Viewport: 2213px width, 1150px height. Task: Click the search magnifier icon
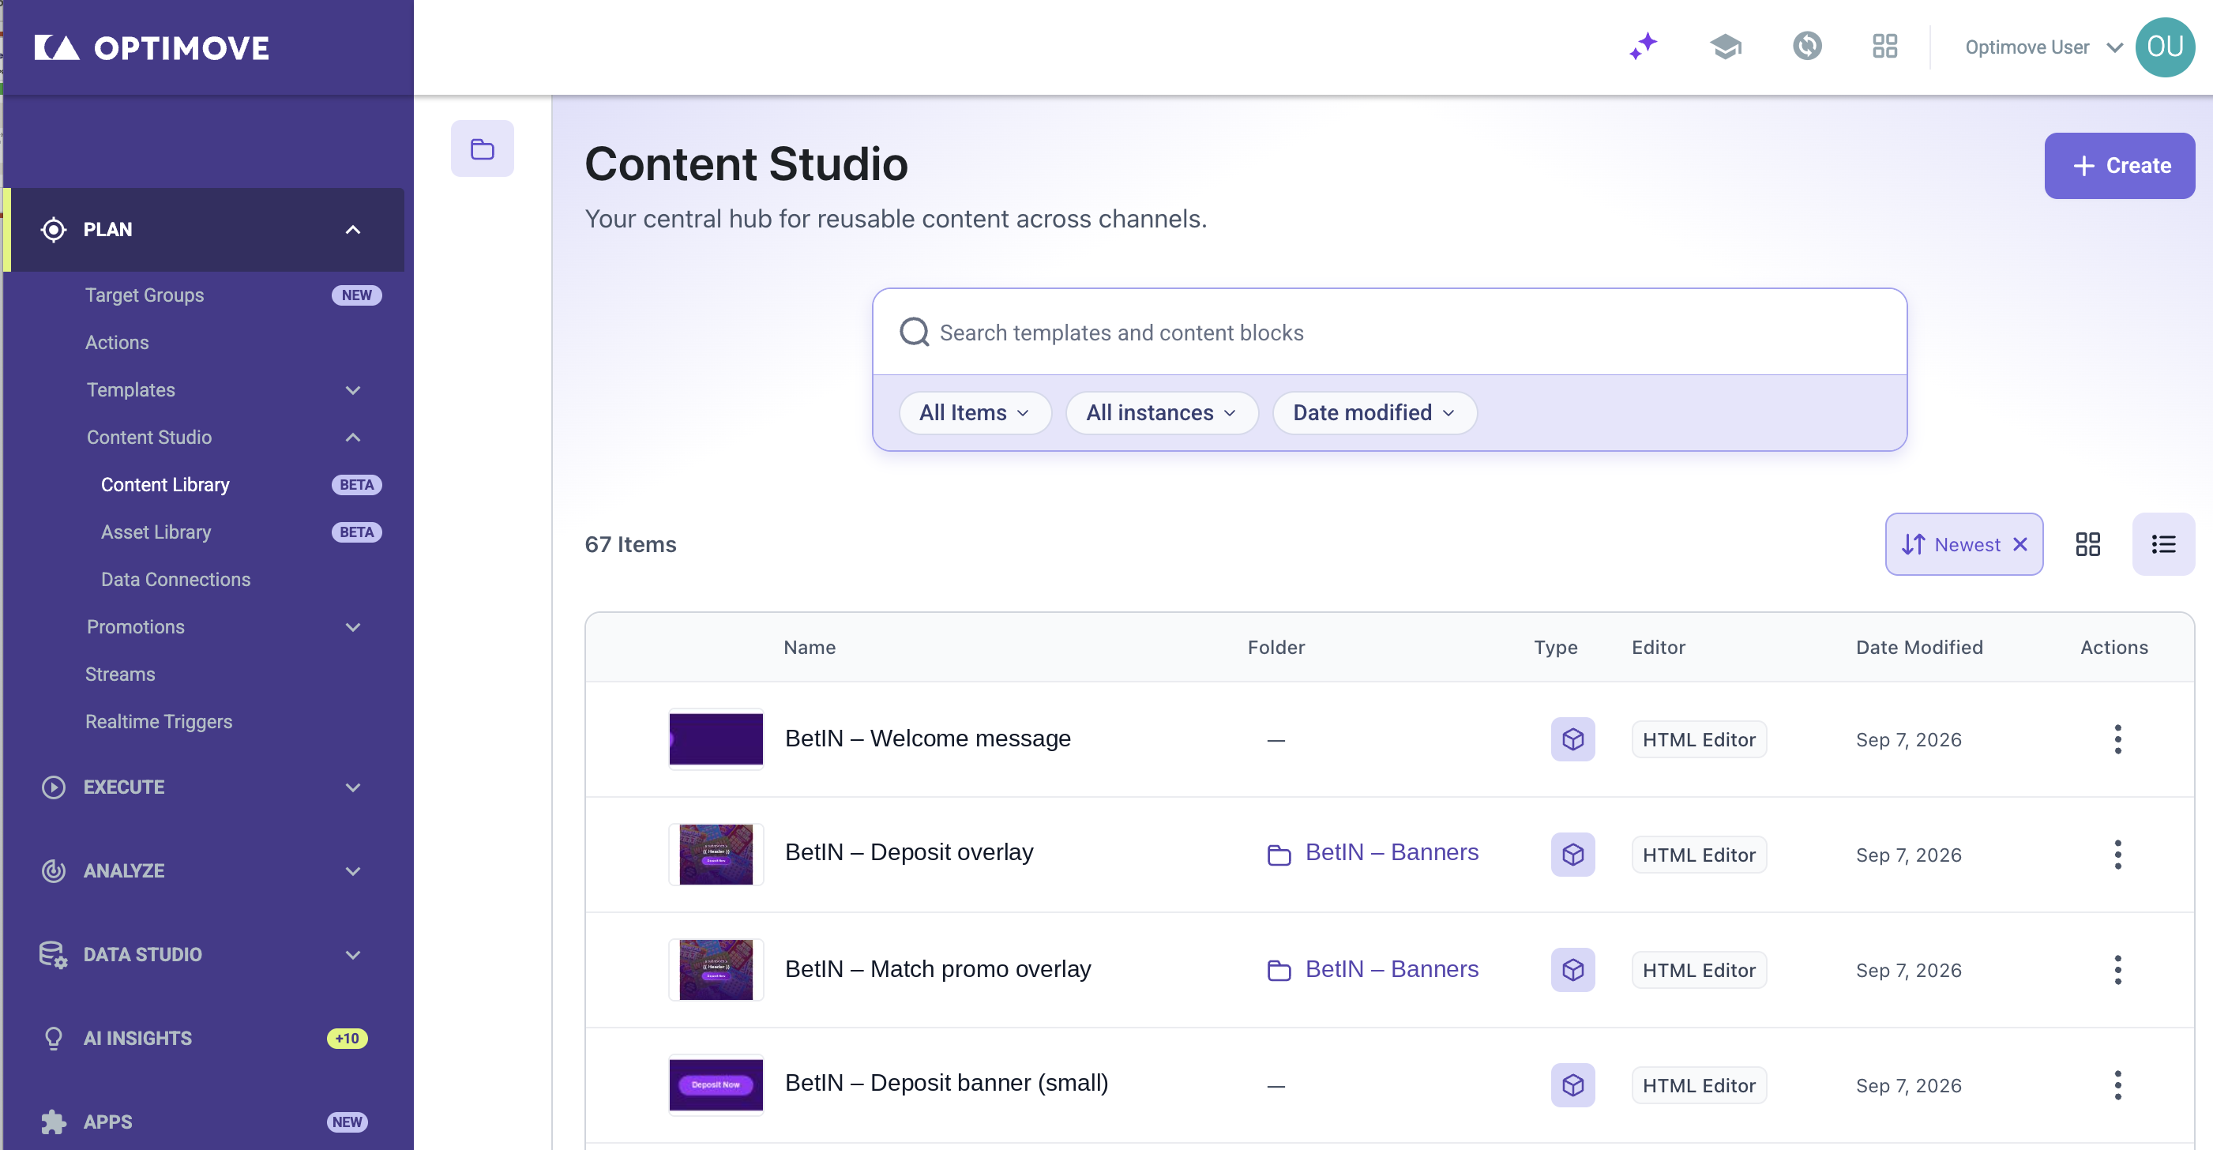coord(914,333)
